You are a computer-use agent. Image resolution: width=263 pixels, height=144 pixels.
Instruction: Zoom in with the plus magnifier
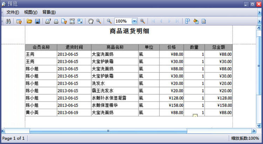142,21
